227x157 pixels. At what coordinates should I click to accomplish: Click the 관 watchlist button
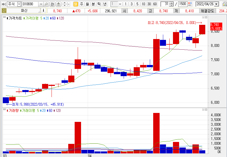[52, 4]
